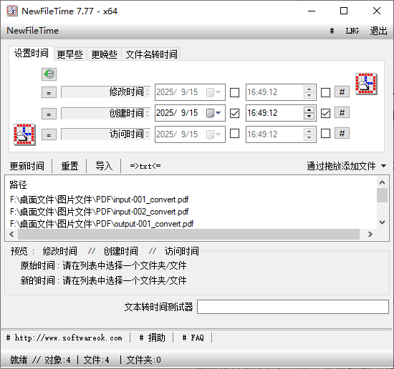
Task: Click the 重置 button
Action: tap(70, 166)
